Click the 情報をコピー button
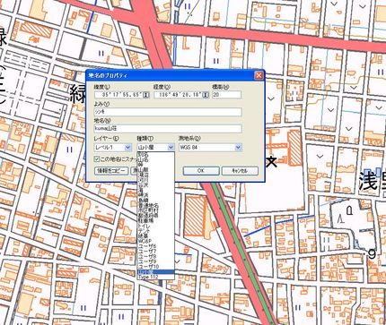Screen dimensions: 386x325 pos(111,171)
